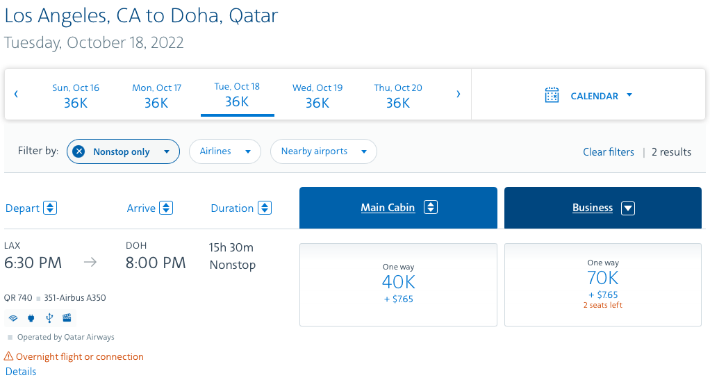Click the power outlet amenity icon
This screenshot has width=710, height=380.
pyautogui.click(x=31, y=318)
